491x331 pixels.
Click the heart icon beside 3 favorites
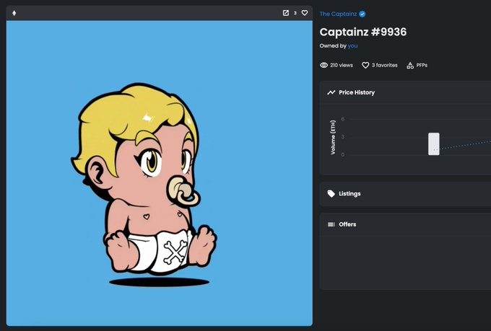(365, 65)
